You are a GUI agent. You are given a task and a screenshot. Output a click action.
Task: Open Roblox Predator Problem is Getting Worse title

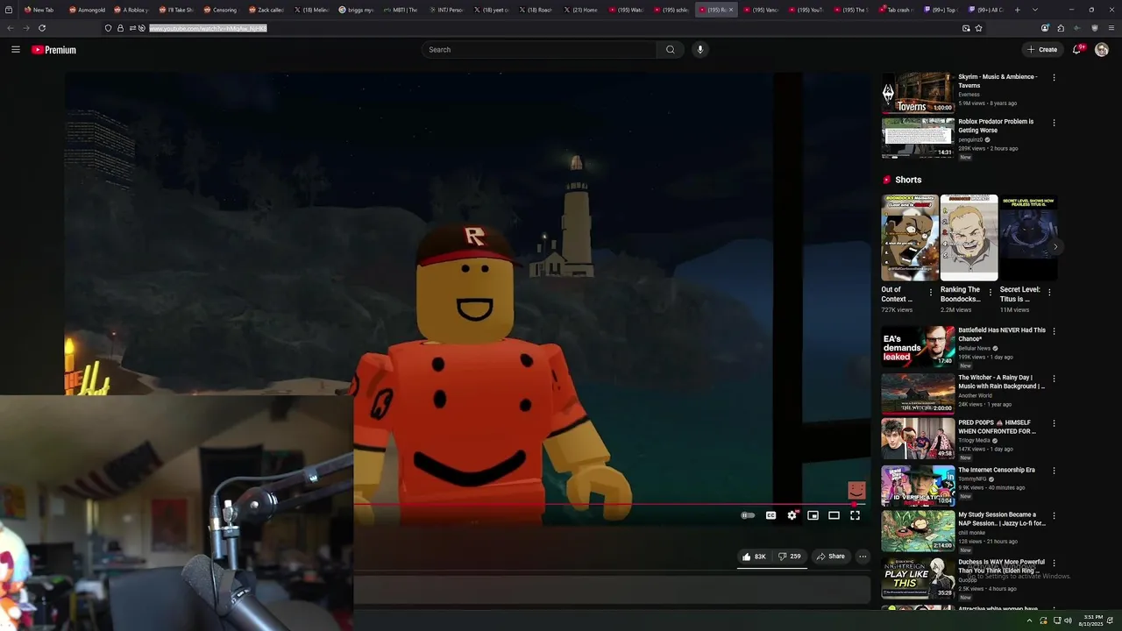click(996, 126)
